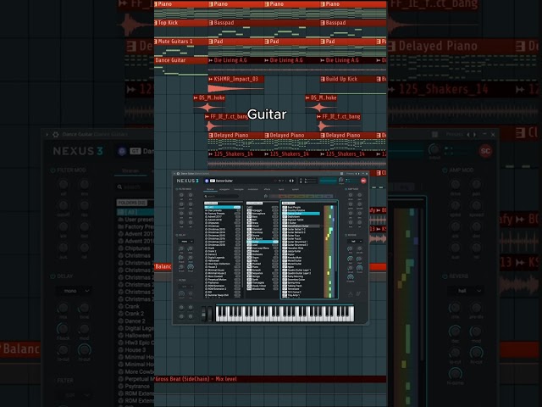
Task: Switch to the system tab
Action: pyautogui.click(x=296, y=189)
